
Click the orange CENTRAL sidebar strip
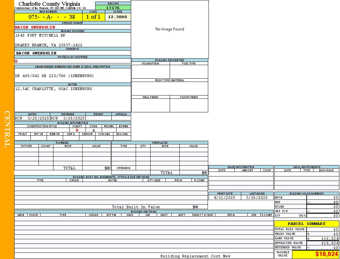click(x=7, y=129)
